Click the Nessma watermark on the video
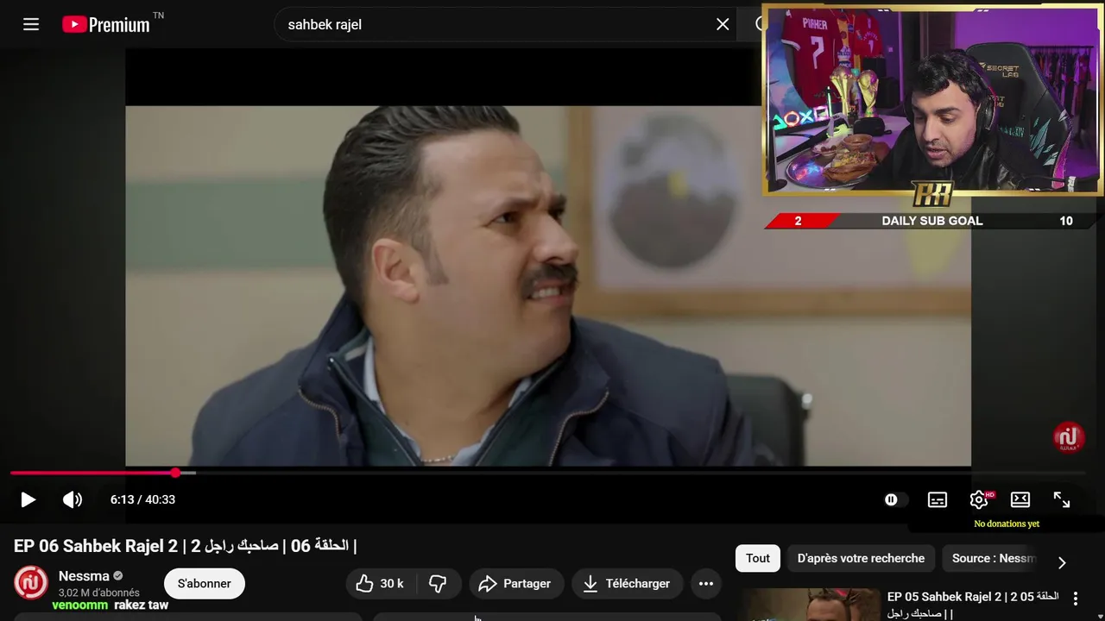The width and height of the screenshot is (1105, 621). pos(1069,437)
